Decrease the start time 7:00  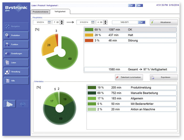(x=62, y=23)
